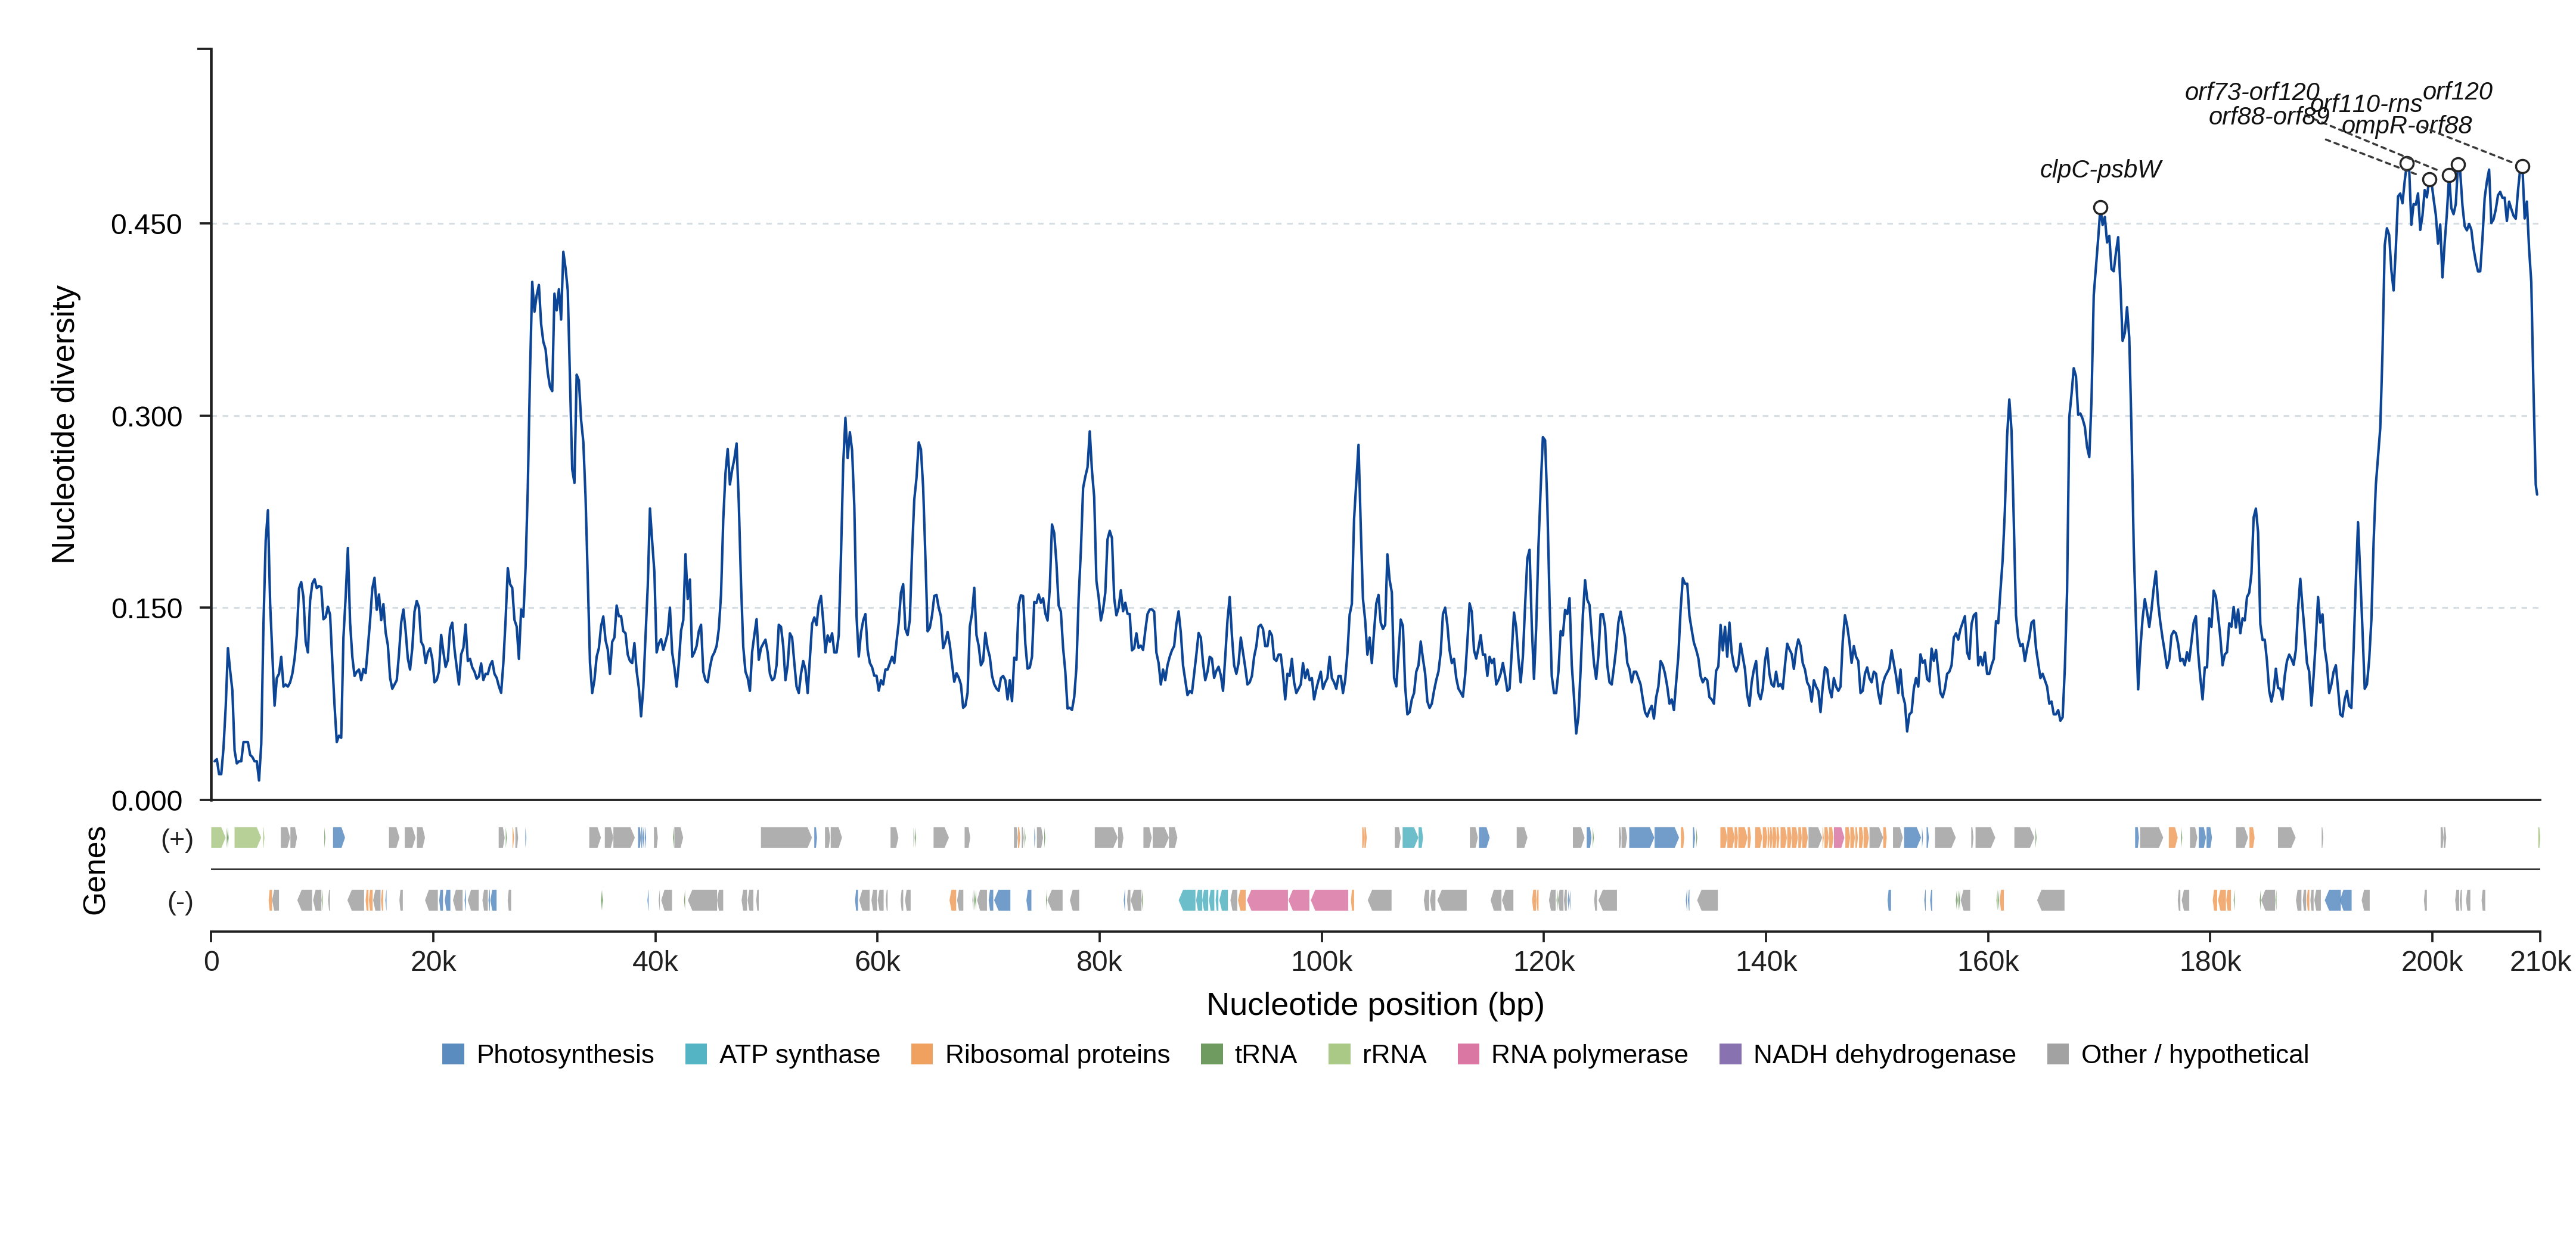Select the Ribosomal proteins orange legend swatch

tap(922, 1054)
